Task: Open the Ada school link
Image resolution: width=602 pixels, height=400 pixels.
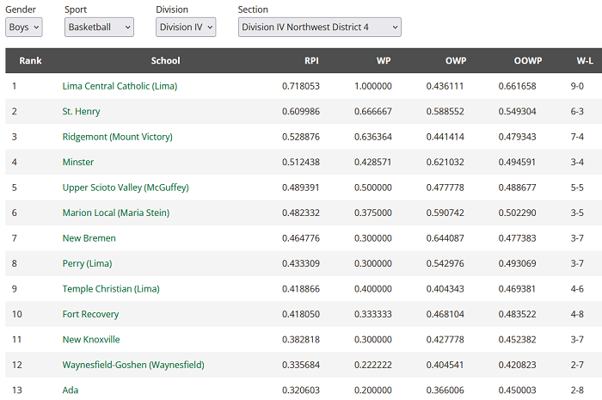Action: 71,390
